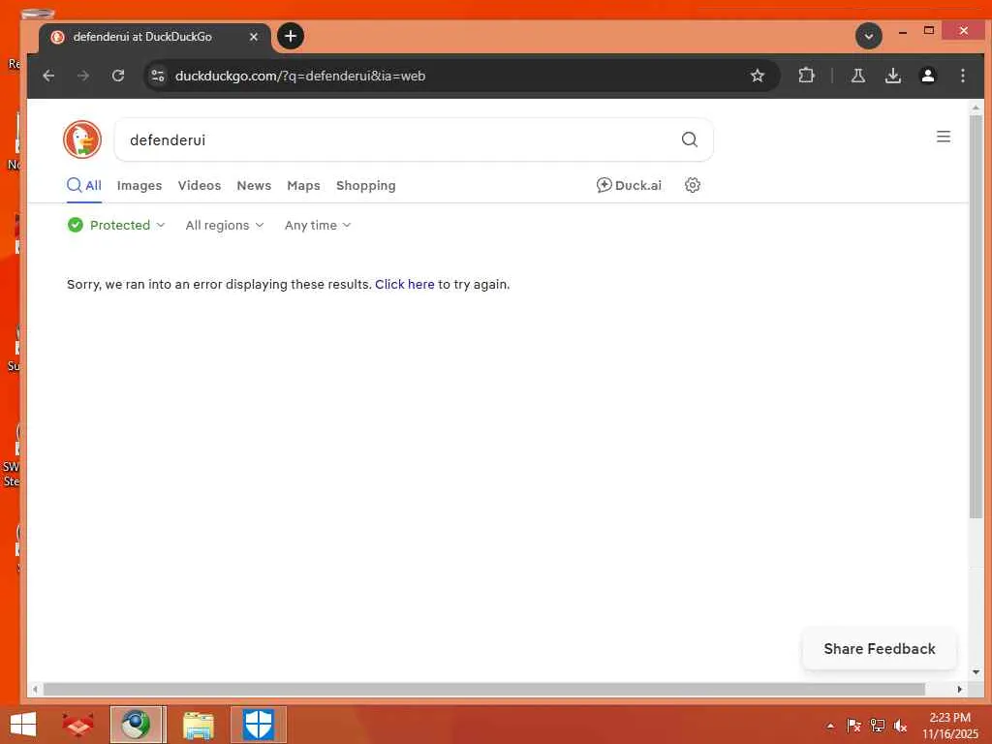Switch to the Videos tab
992x744 pixels.
pos(200,185)
